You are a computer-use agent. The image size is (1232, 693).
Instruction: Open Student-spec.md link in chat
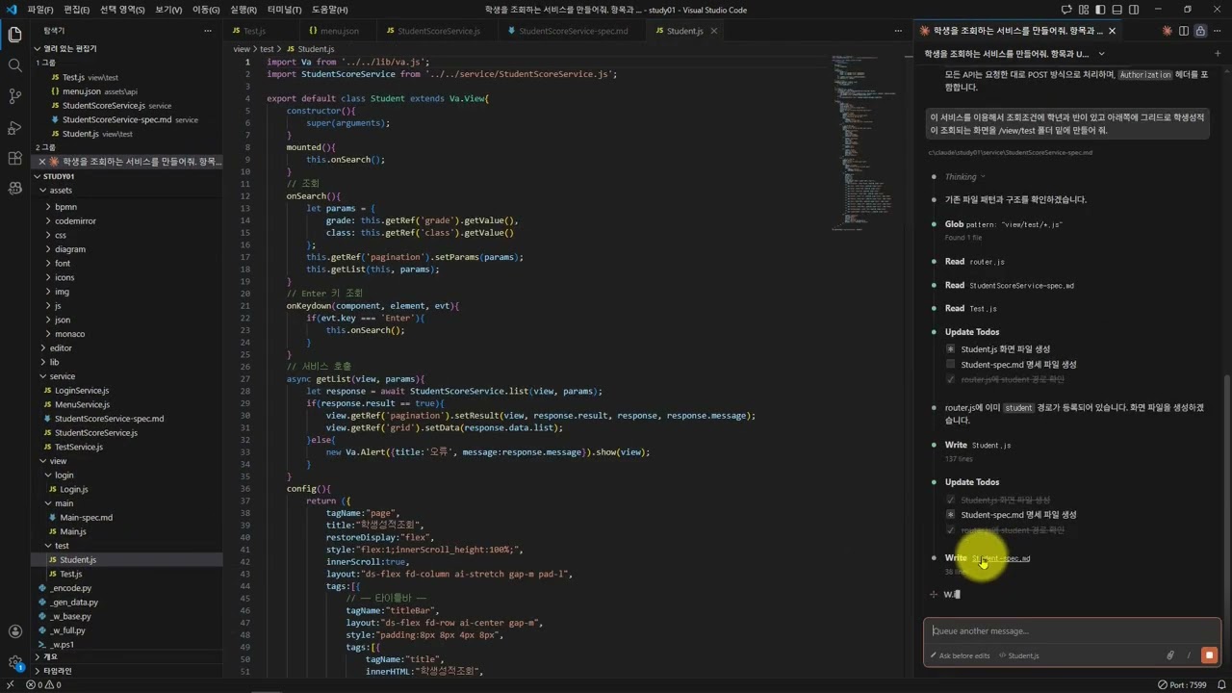(1001, 558)
